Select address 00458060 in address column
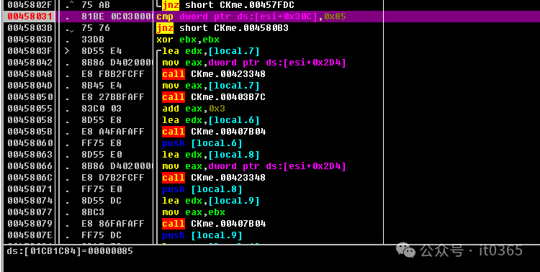 (x=30, y=143)
